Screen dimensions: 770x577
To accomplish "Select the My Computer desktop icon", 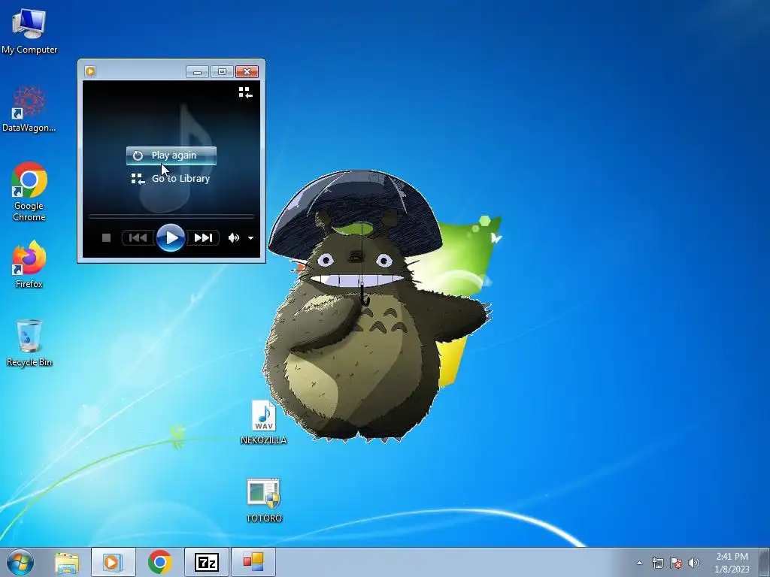I will pyautogui.click(x=29, y=31).
